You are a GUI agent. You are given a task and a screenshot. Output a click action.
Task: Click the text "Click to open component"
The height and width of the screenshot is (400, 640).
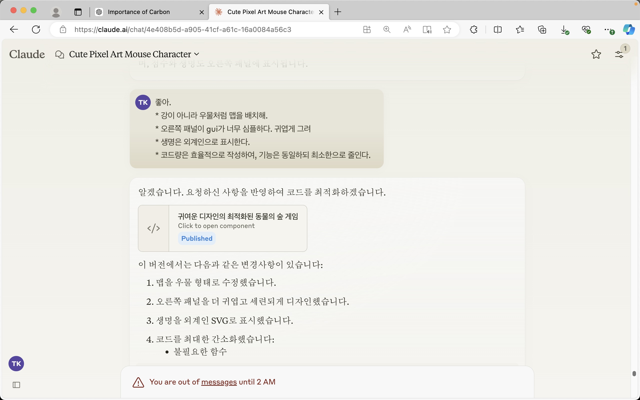(216, 226)
